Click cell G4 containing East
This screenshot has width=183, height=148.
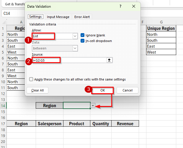coord(161,46)
